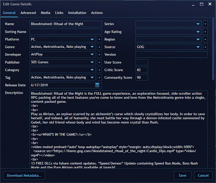This screenshot has width=216, height=183.
Task: Expand the Source dropdown showing GOG
Action: [198, 47]
